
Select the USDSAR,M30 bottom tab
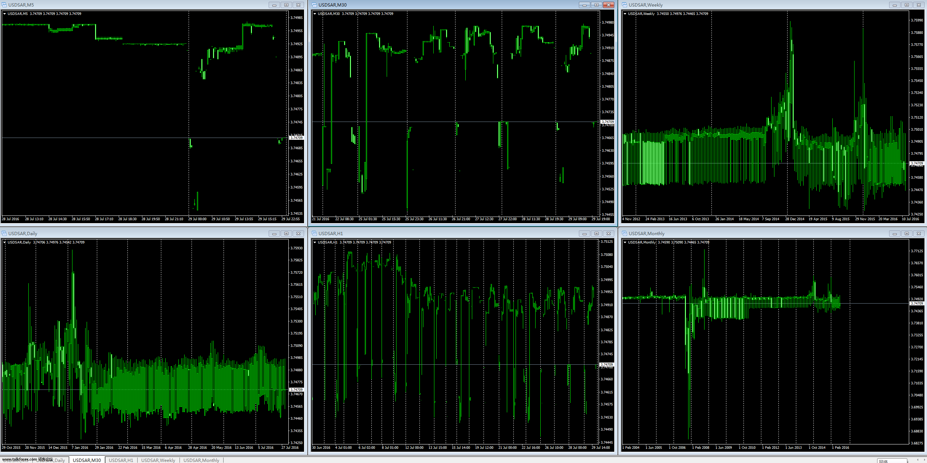[87, 460]
